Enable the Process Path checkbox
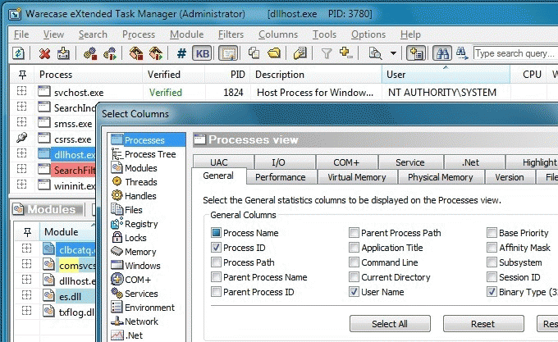The width and height of the screenshot is (558, 342). [216, 262]
